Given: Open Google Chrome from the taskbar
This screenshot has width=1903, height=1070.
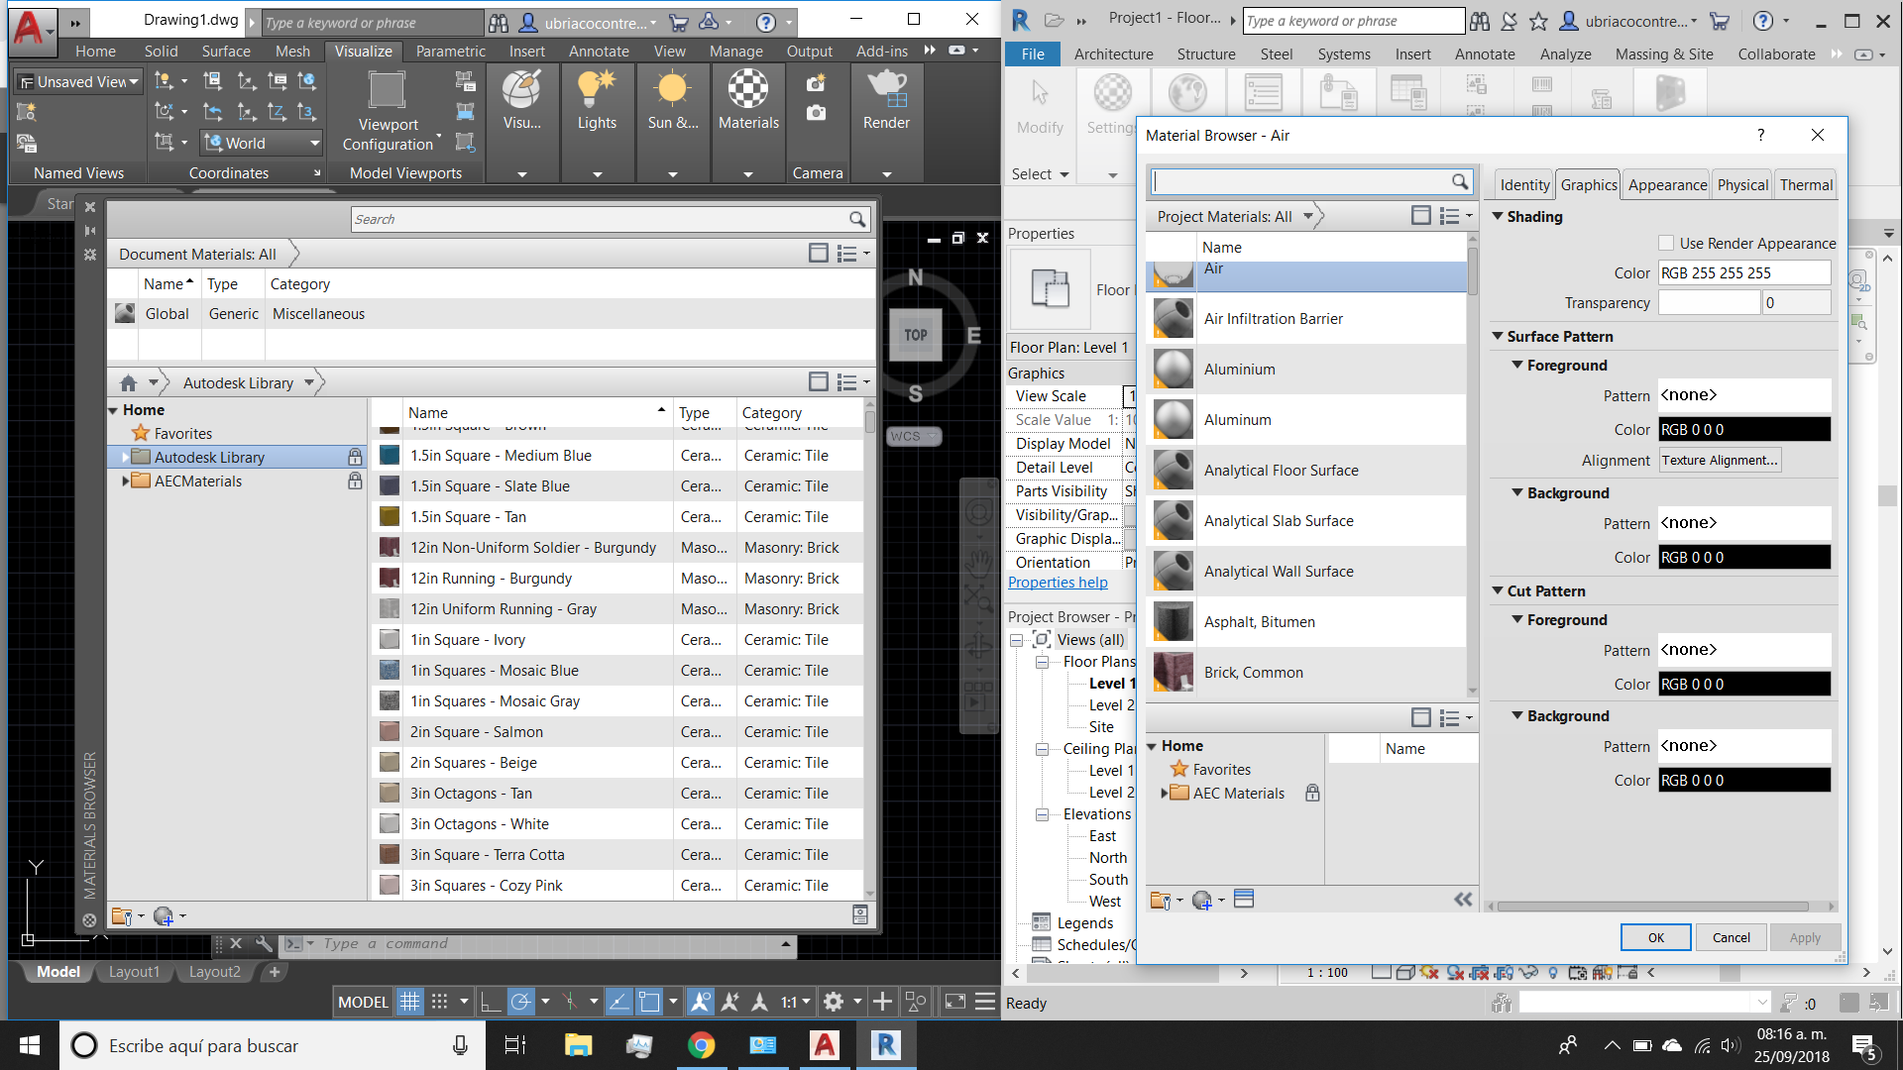Looking at the screenshot, I should coord(702,1045).
